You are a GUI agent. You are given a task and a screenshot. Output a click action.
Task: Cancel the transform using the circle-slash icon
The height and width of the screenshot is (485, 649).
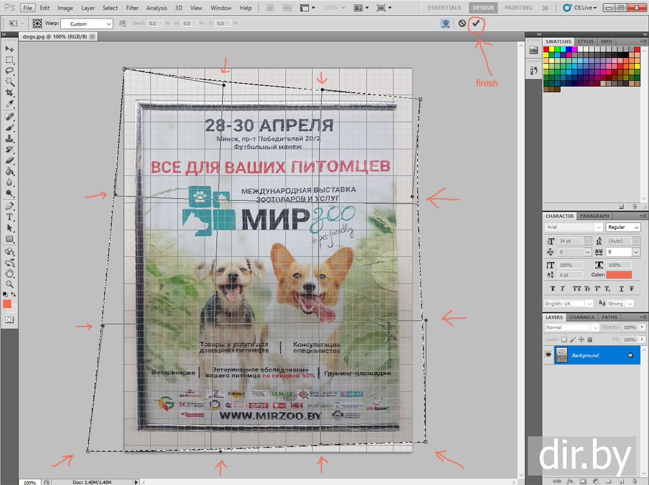click(x=462, y=23)
